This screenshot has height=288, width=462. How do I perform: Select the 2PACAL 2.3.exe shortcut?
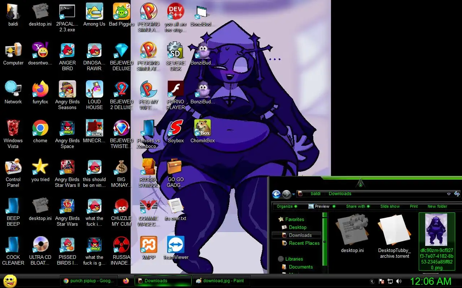pyautogui.click(x=67, y=18)
